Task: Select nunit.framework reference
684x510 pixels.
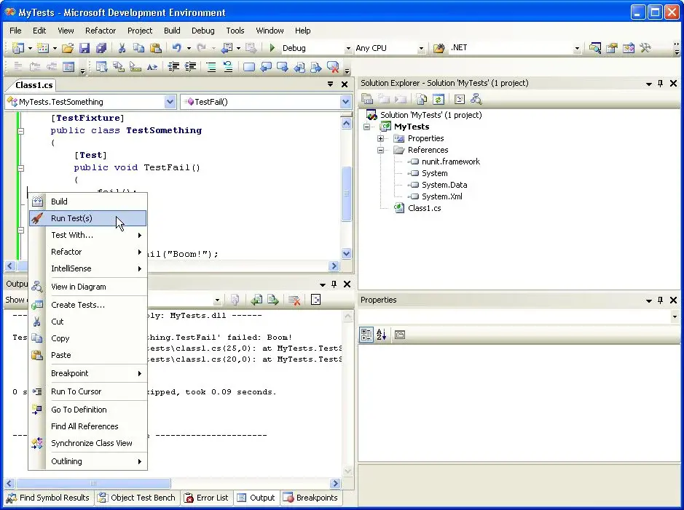Action: coord(451,162)
